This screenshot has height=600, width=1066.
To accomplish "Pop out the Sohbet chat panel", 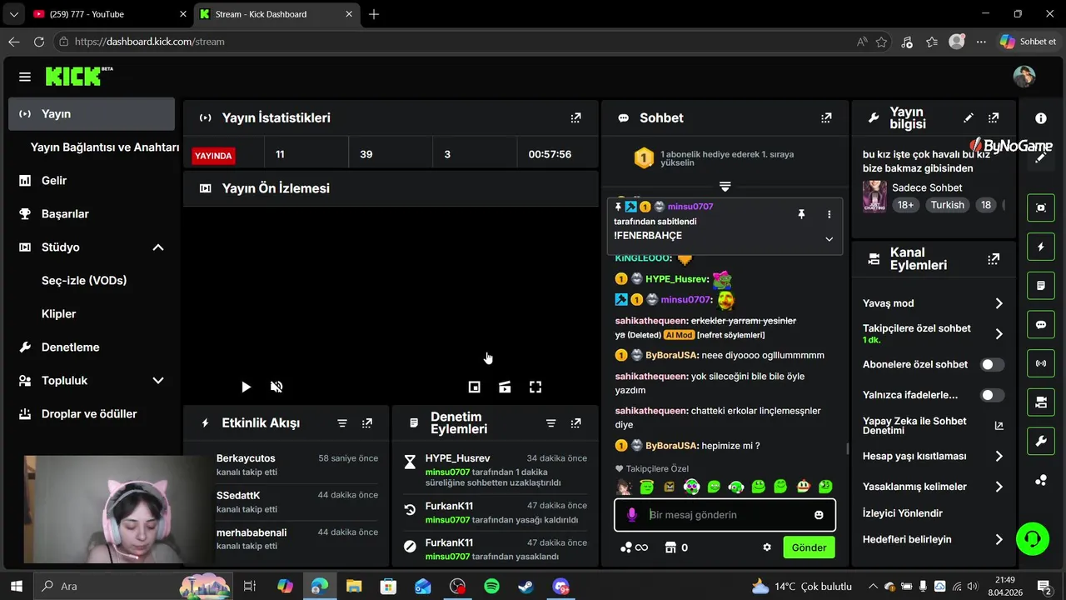I will (826, 117).
